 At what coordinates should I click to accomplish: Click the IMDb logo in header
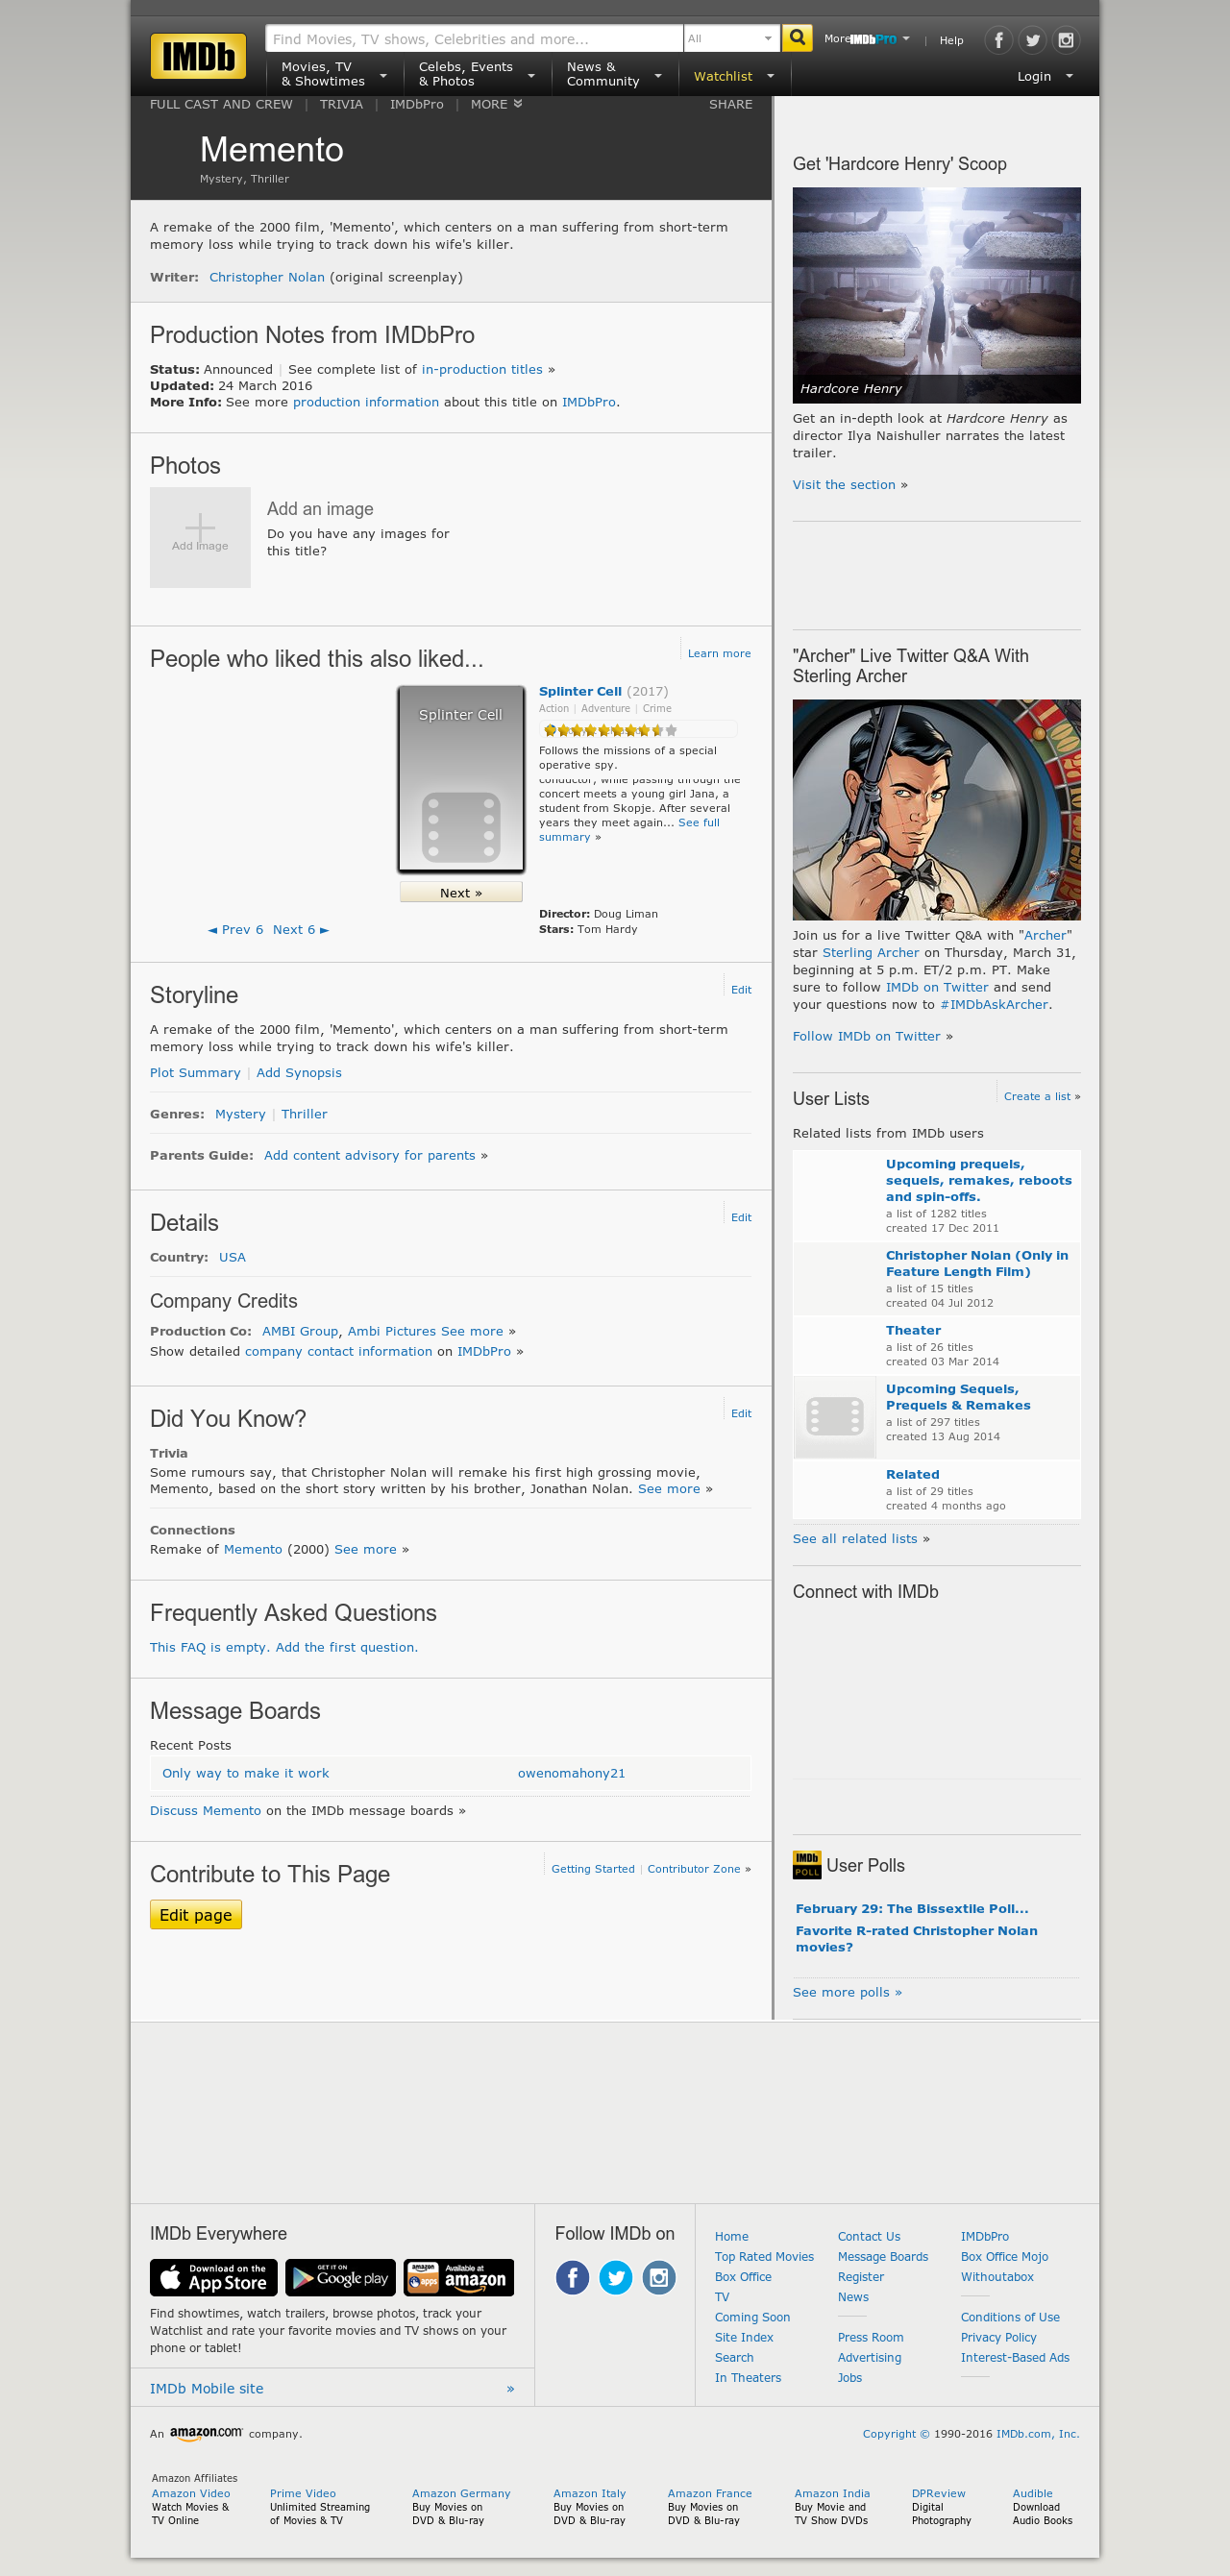[198, 56]
